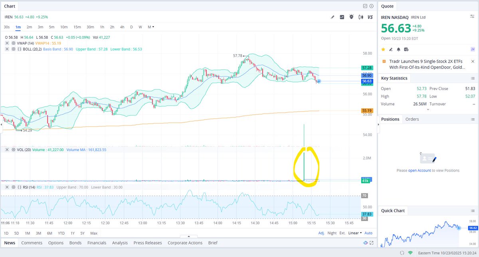
Task: Remove the BOLL indicator
Action: (7, 49)
